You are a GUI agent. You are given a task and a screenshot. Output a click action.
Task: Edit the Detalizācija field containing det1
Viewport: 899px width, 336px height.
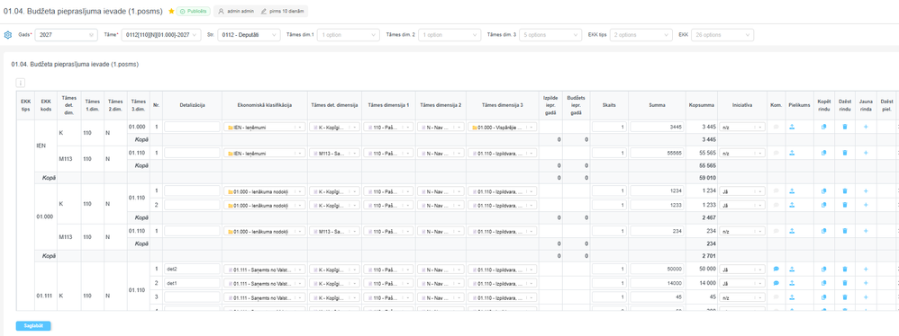tap(192, 283)
